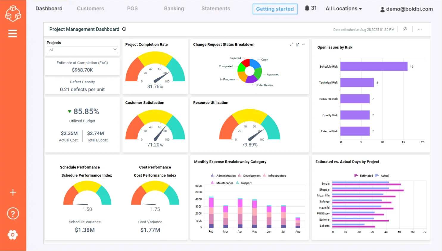Image resolution: width=442 pixels, height=251 pixels.
Task: Open the Help icon in the sidebar
Action: coord(13,213)
